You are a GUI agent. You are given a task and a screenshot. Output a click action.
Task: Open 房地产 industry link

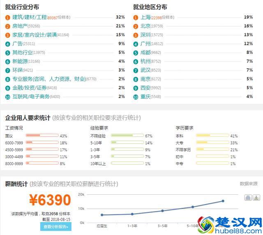pos(20,26)
